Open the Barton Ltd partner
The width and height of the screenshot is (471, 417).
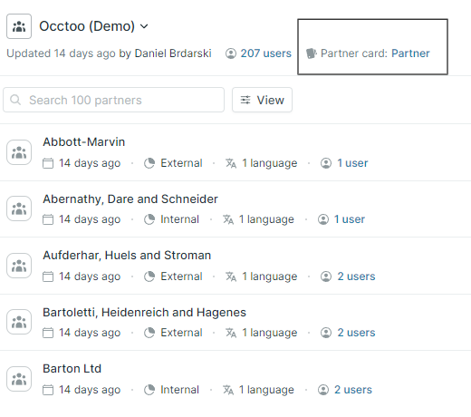pyautogui.click(x=72, y=368)
